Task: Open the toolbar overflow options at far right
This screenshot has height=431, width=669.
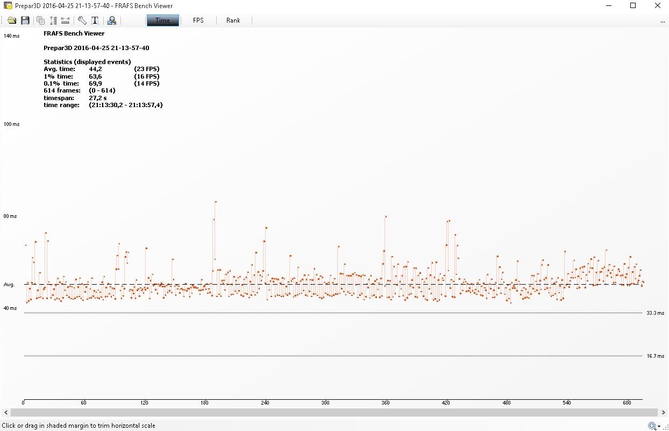Action: 663,22
